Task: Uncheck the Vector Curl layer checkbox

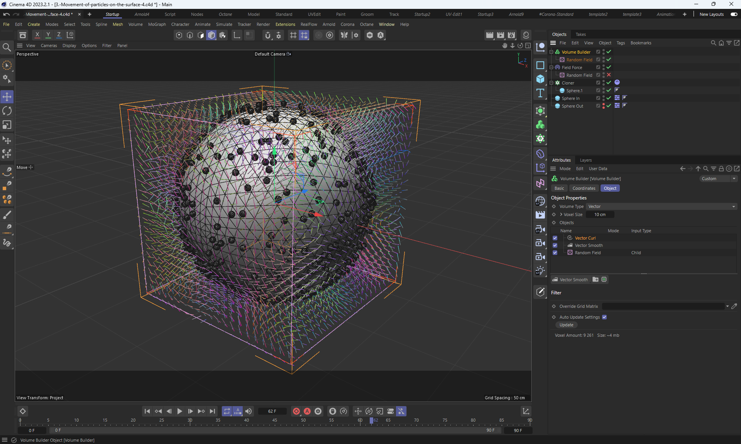Action: coord(555,238)
